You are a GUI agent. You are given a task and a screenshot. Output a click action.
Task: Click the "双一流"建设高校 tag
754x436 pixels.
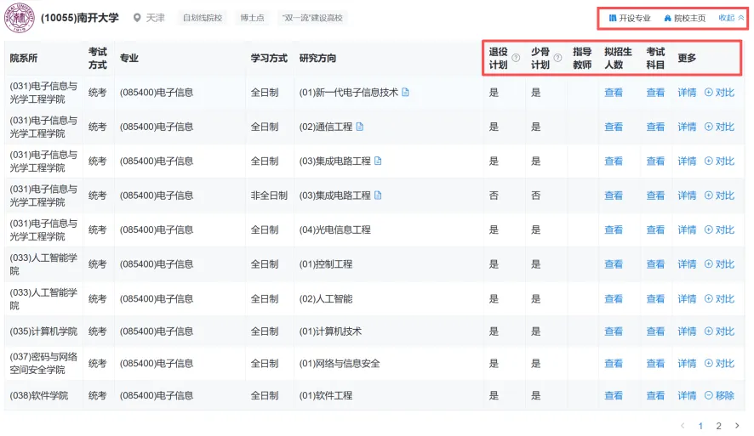pyautogui.click(x=312, y=18)
